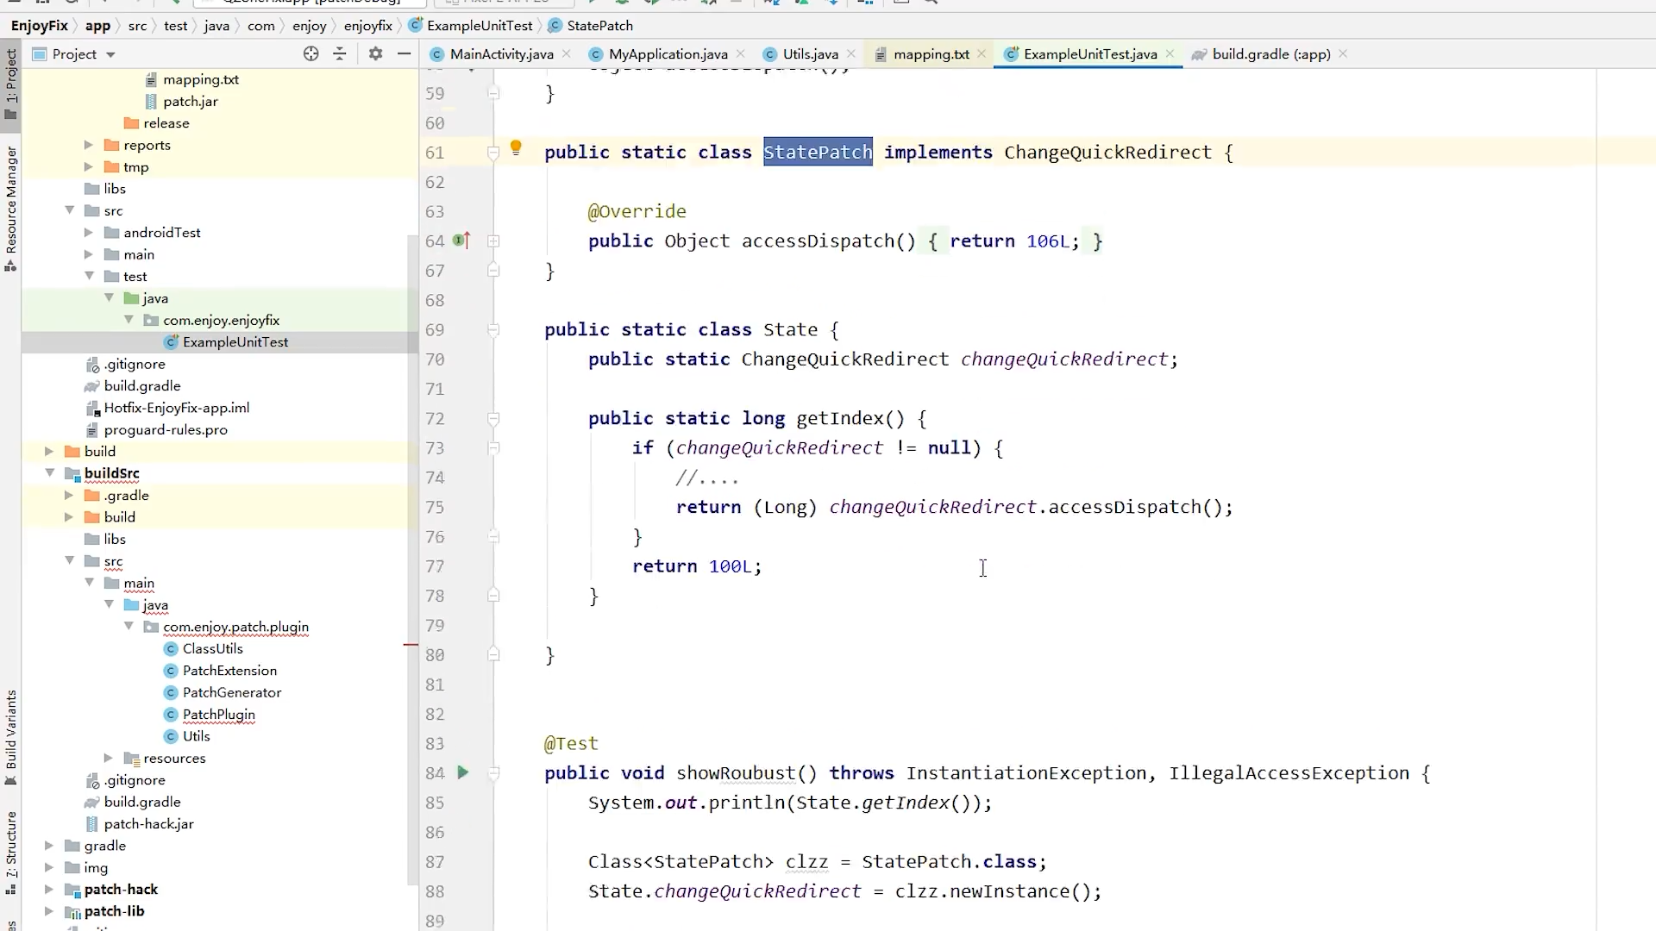This screenshot has width=1656, height=931.
Task: Open Project panel settings gear
Action: click(375, 54)
